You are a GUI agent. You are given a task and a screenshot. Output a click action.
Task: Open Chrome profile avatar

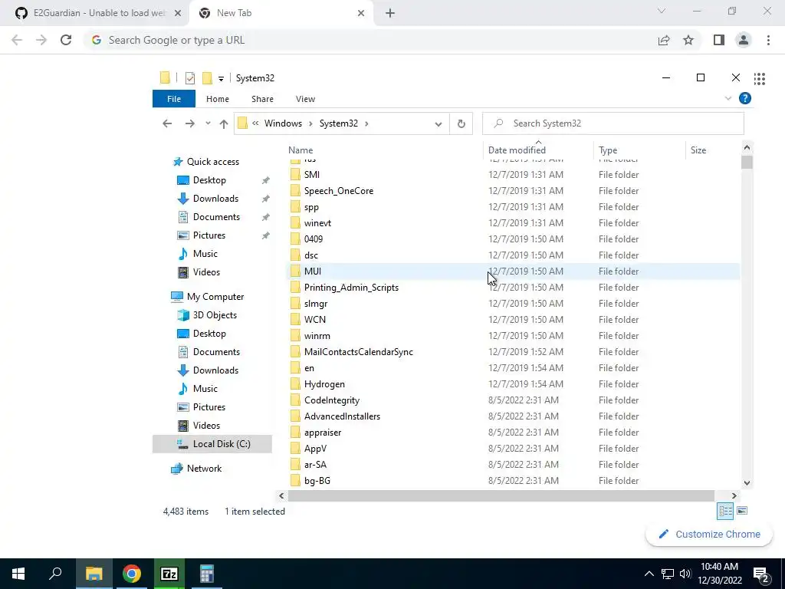tap(744, 40)
